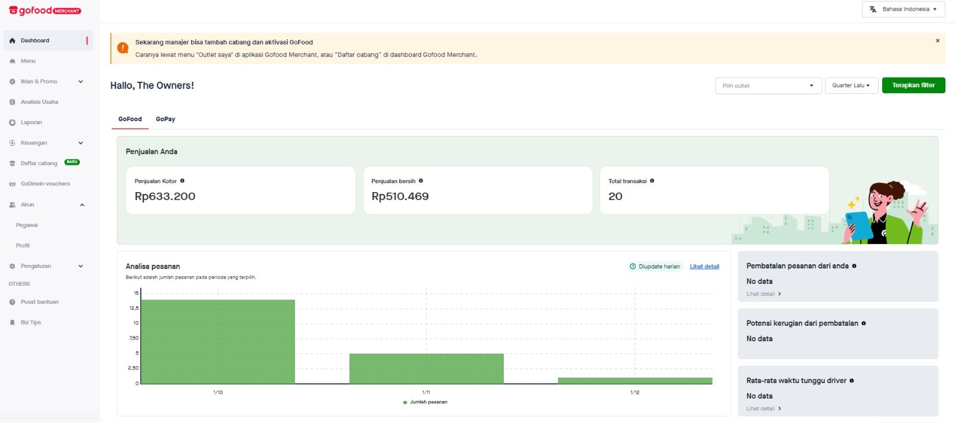Dismiss the announcement banner

coord(938,41)
